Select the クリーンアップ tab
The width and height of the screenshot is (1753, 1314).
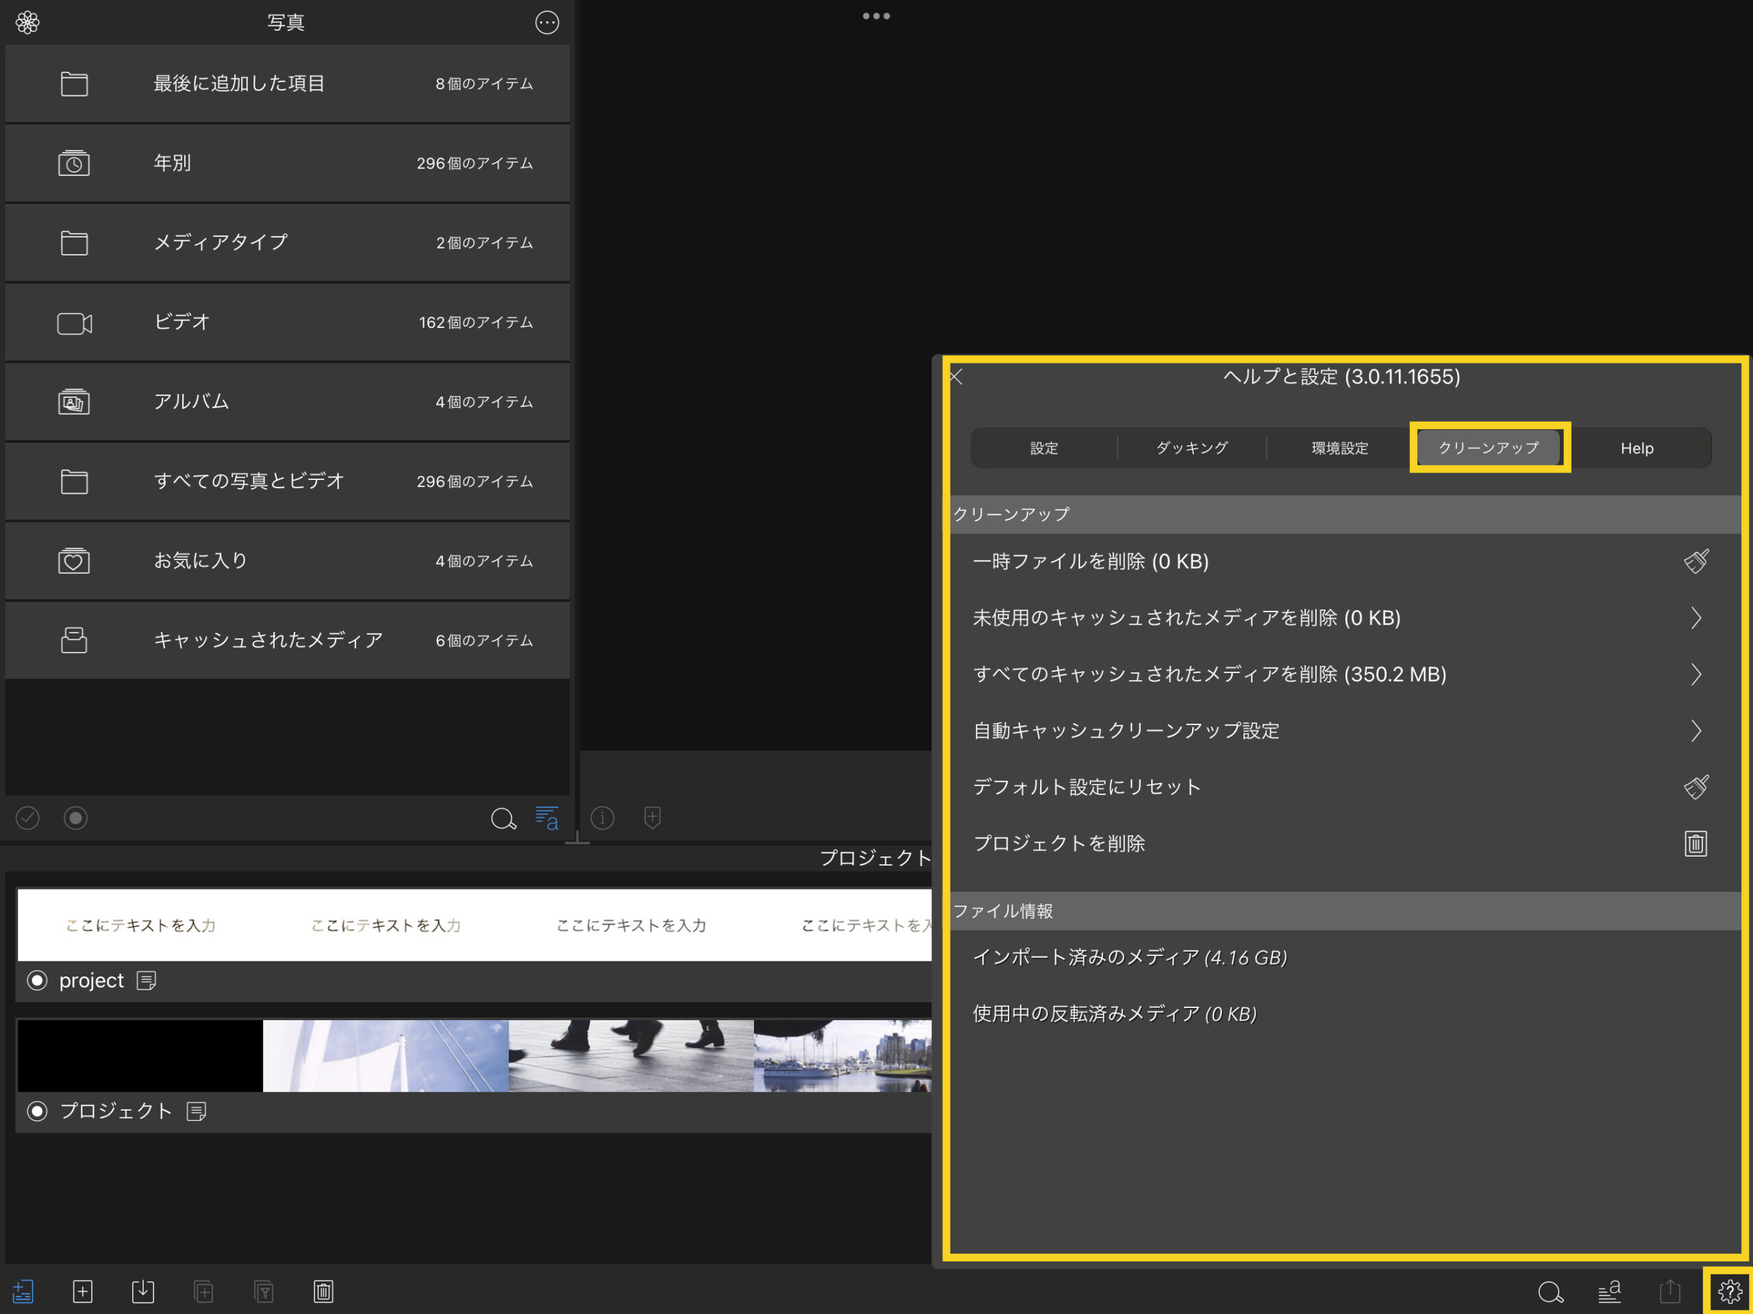click(x=1488, y=448)
